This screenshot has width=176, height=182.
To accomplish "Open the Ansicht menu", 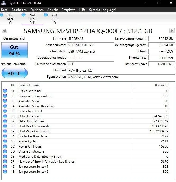I will coord(53,10).
